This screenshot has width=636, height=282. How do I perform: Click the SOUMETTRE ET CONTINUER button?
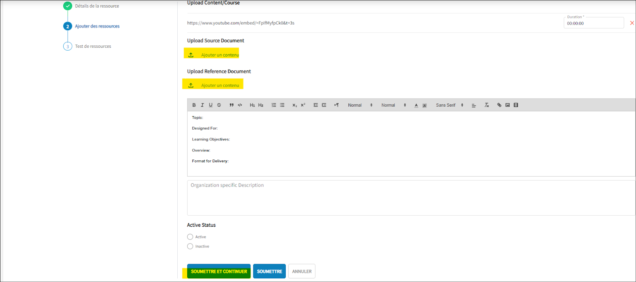219,271
